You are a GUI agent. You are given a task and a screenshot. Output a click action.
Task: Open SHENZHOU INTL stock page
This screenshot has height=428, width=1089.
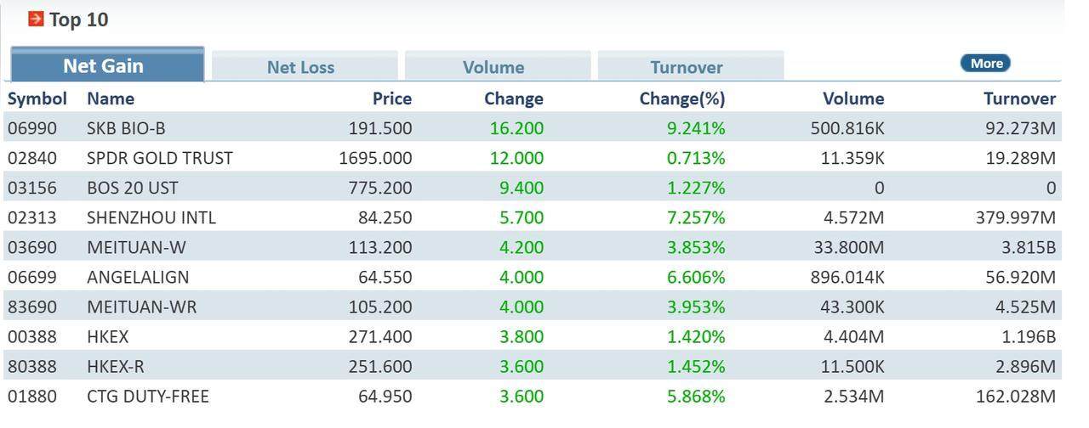pos(151,217)
